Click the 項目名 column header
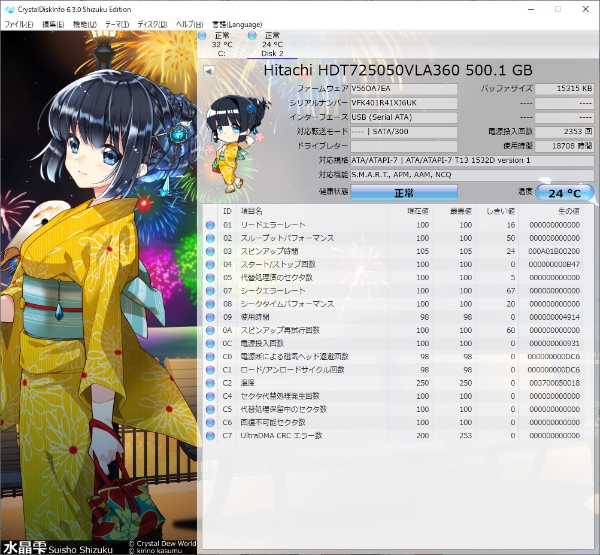This screenshot has height=555, width=600. [x=313, y=211]
